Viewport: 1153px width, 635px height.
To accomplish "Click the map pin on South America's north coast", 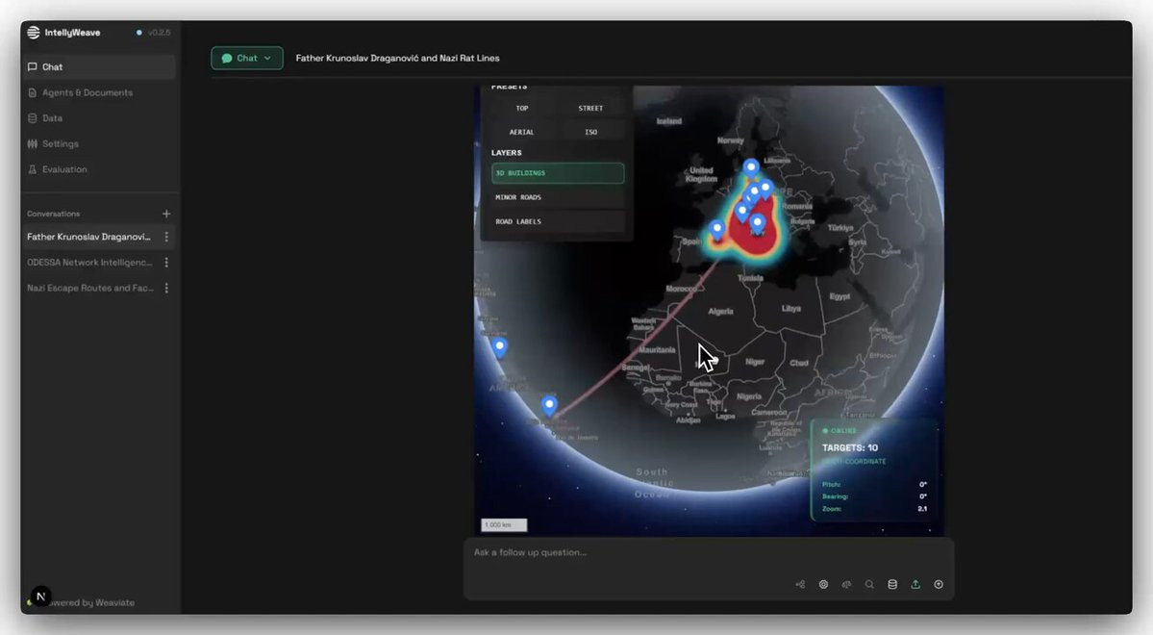I will 500,346.
